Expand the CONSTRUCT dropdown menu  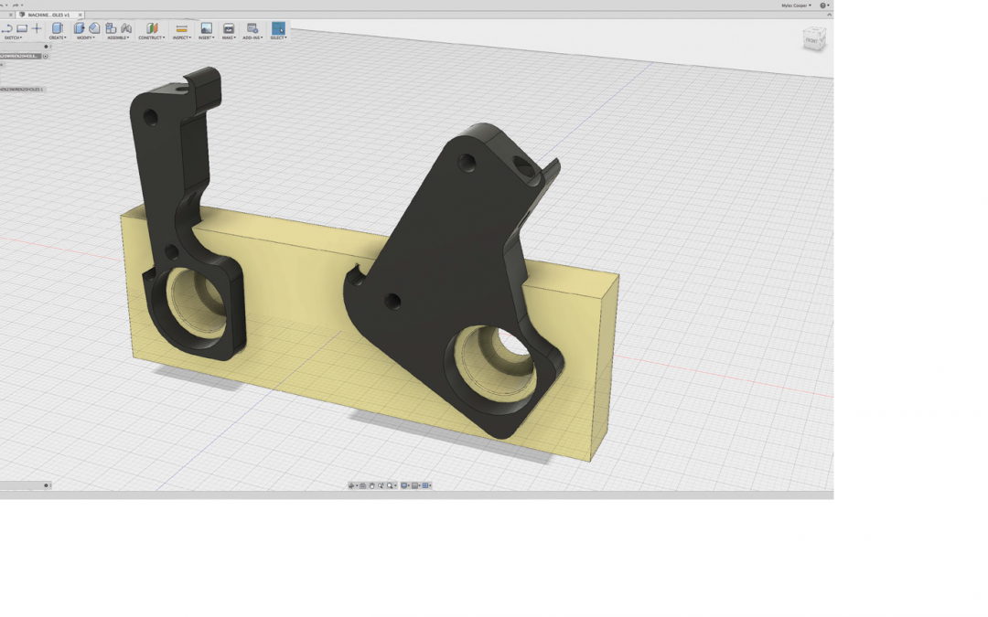(x=152, y=37)
